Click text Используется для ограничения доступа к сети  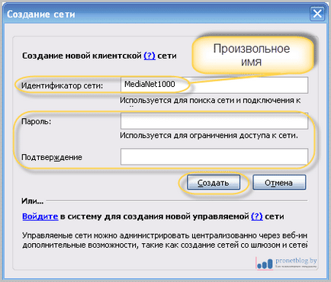209,136
